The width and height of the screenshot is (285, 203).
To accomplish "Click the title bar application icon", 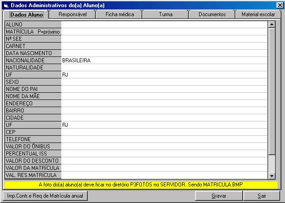I will point(5,4).
